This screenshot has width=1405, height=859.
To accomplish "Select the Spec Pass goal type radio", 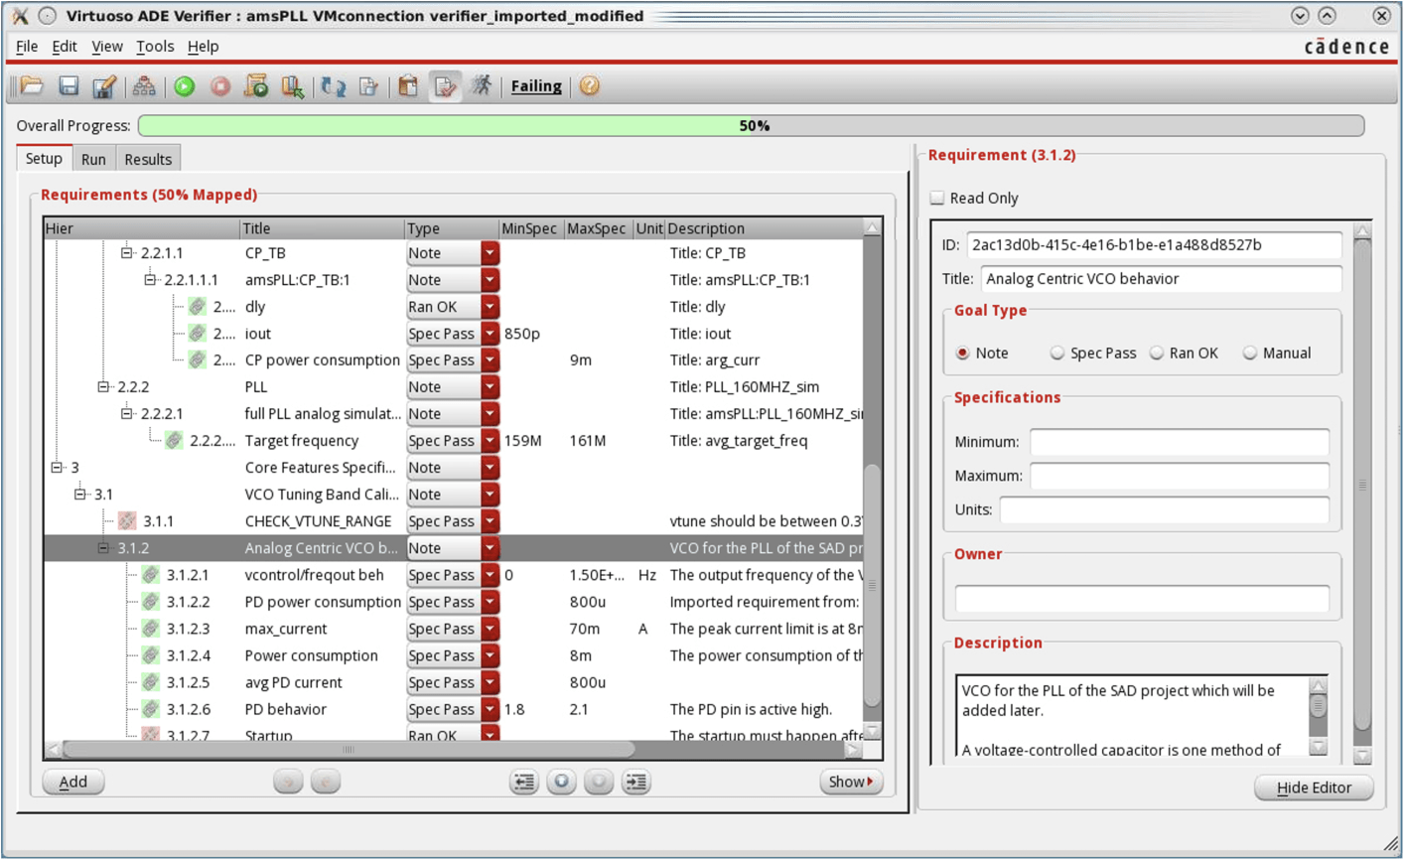I will click(1056, 353).
